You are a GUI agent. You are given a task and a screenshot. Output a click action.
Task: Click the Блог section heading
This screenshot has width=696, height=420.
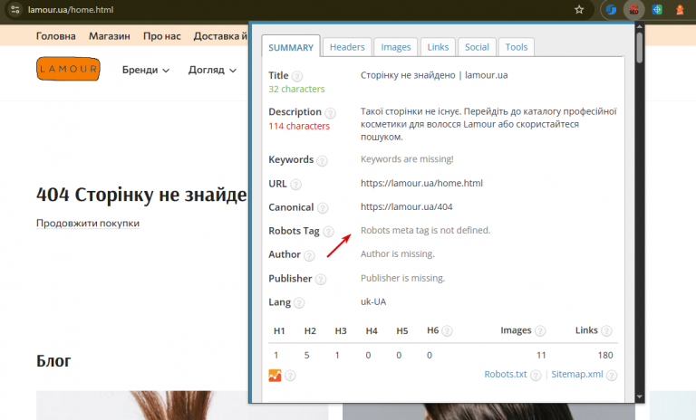coord(53,361)
